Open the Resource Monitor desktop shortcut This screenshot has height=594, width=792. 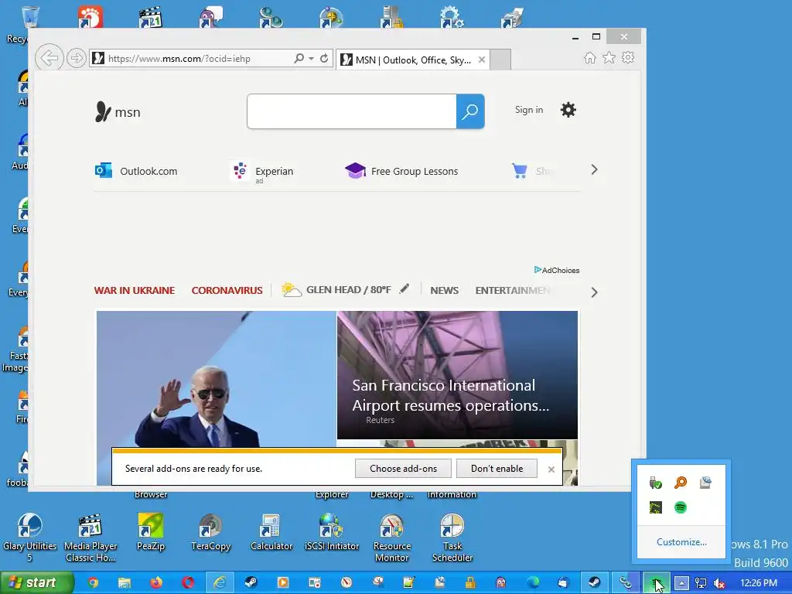tap(392, 538)
